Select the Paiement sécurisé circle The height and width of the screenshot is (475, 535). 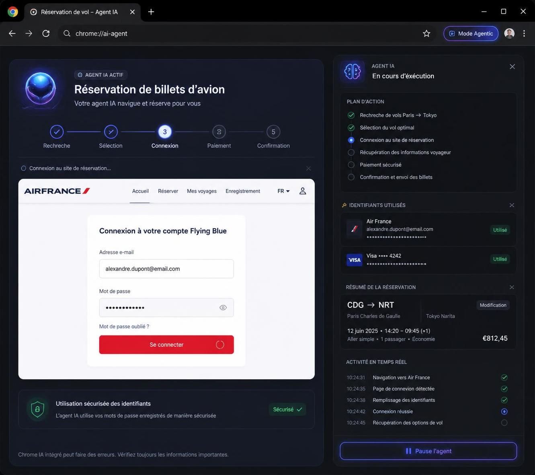tap(351, 165)
